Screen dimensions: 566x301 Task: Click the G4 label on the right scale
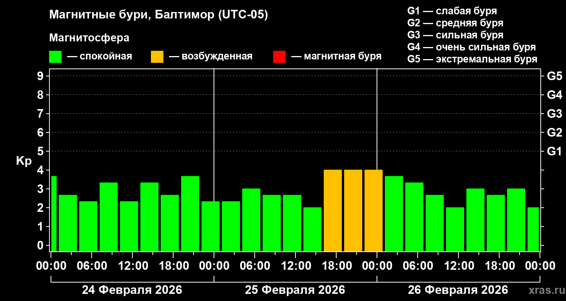(x=554, y=95)
